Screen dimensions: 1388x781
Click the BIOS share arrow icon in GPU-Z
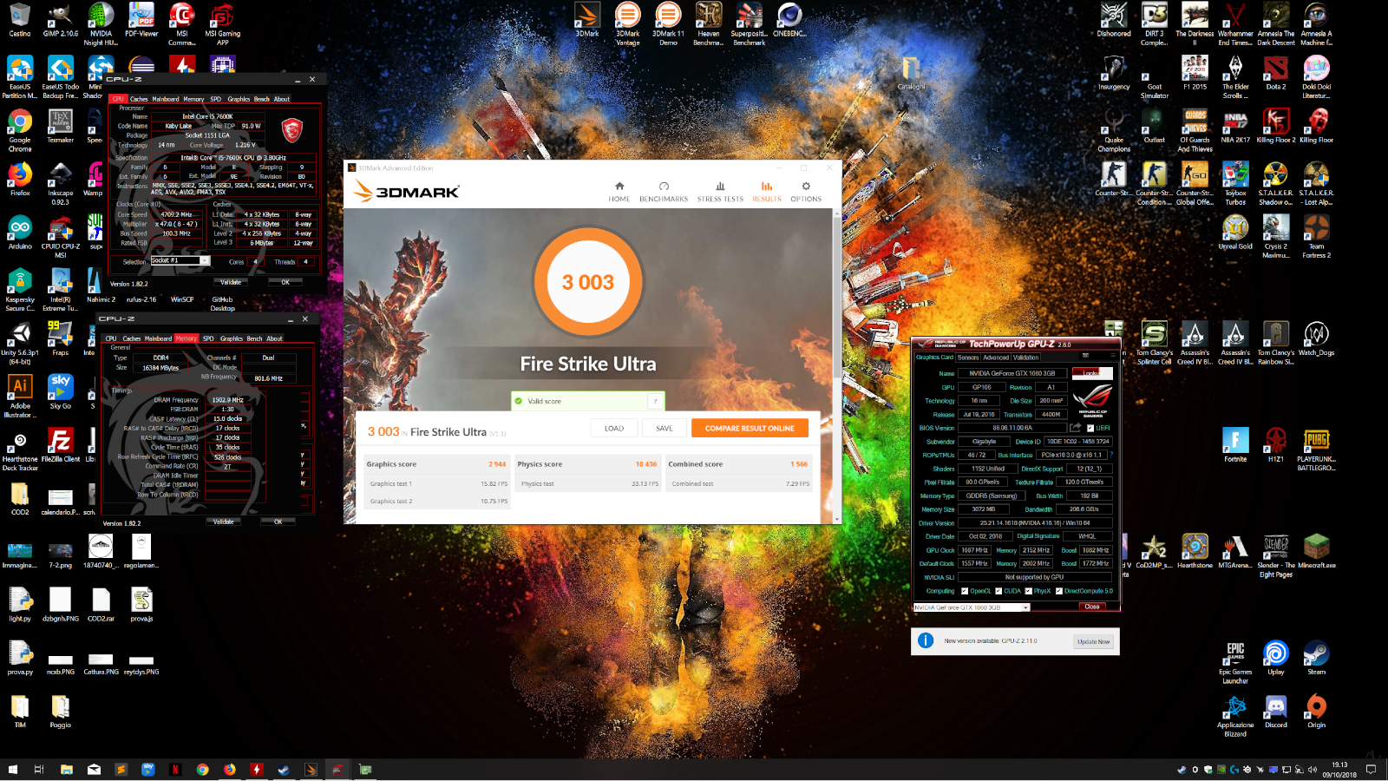(x=1076, y=428)
